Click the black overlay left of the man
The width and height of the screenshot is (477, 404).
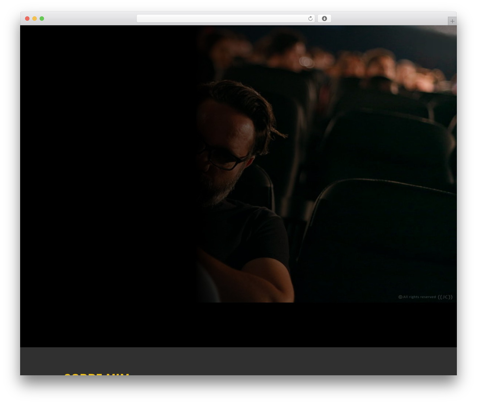[108, 164]
